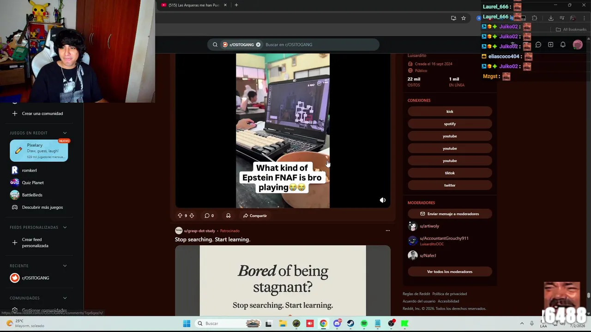Open Acuerdo del usuario link

coord(419,301)
